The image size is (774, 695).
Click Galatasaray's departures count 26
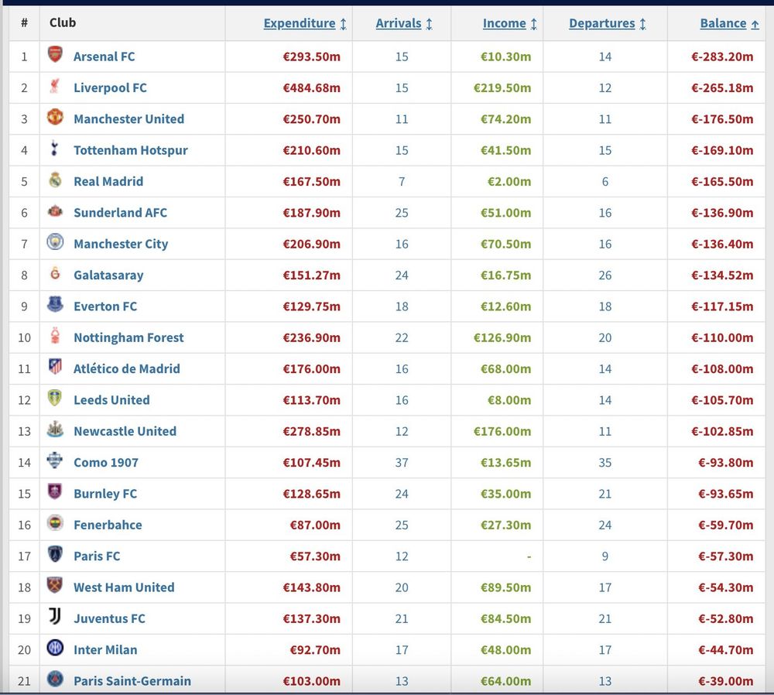point(605,275)
